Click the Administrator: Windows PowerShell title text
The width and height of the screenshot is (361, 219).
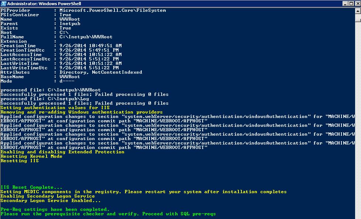click(x=44, y=3)
